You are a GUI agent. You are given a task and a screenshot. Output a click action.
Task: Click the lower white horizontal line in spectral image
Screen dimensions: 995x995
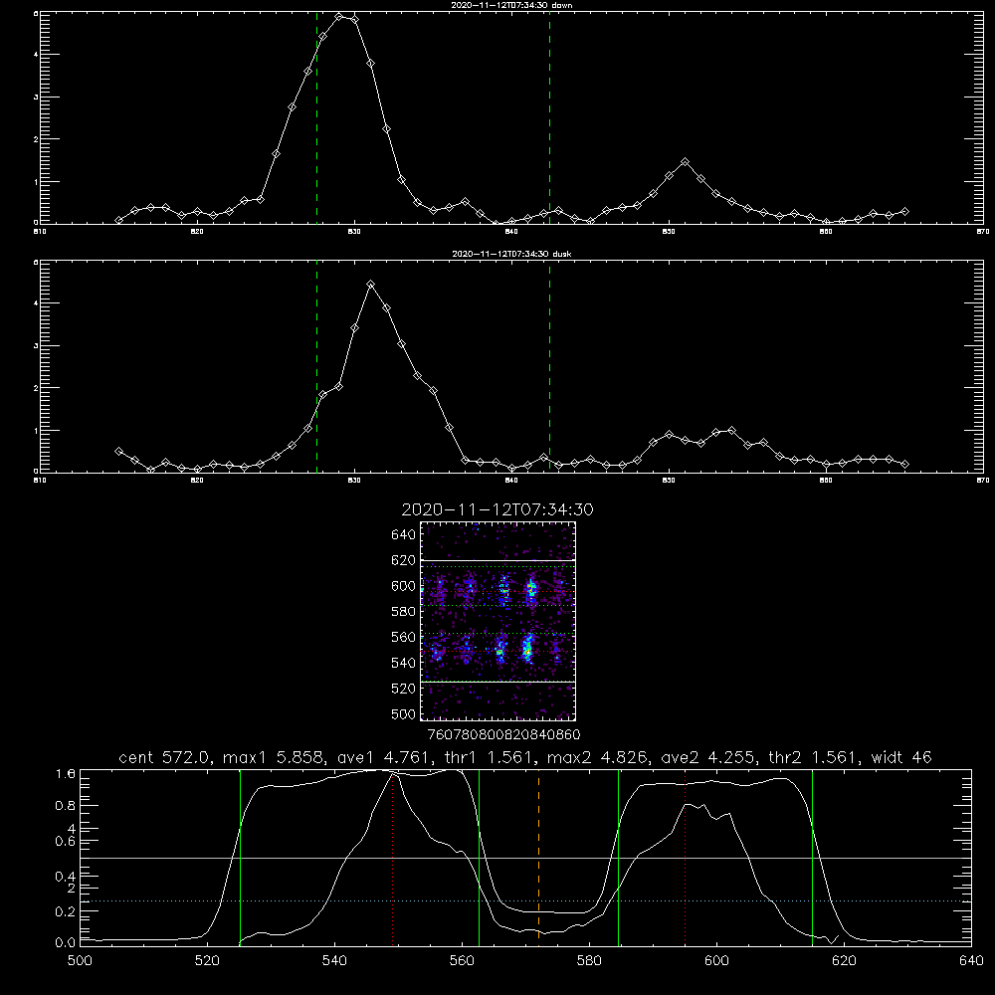click(498, 682)
